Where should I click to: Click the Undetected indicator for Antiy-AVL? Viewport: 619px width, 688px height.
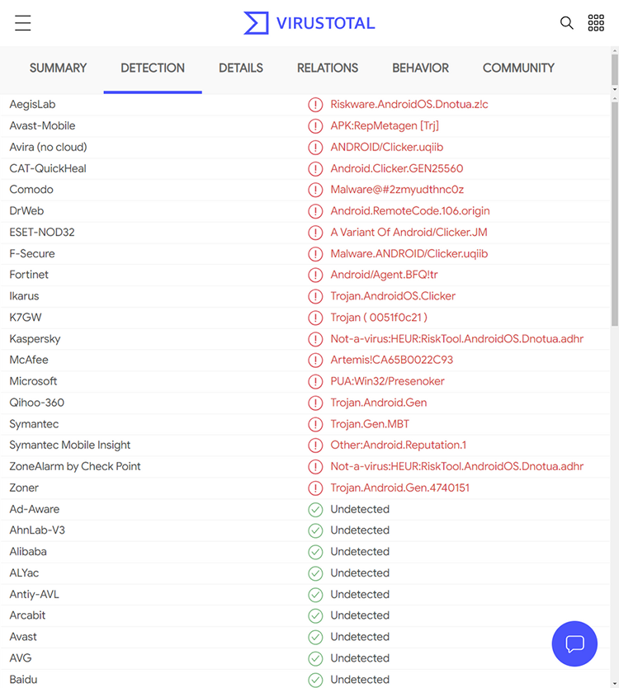(x=360, y=594)
